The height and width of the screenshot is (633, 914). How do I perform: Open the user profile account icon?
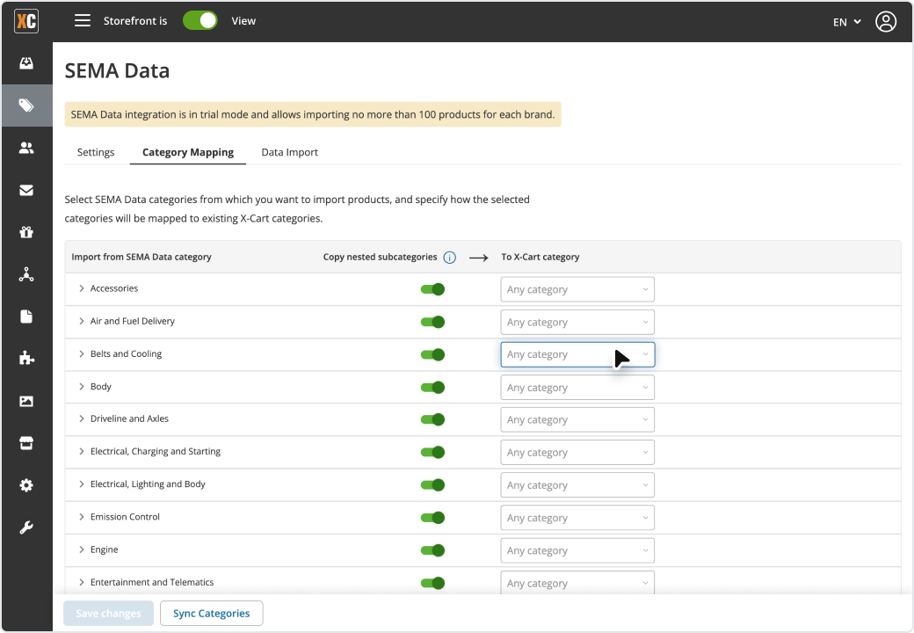pos(885,22)
